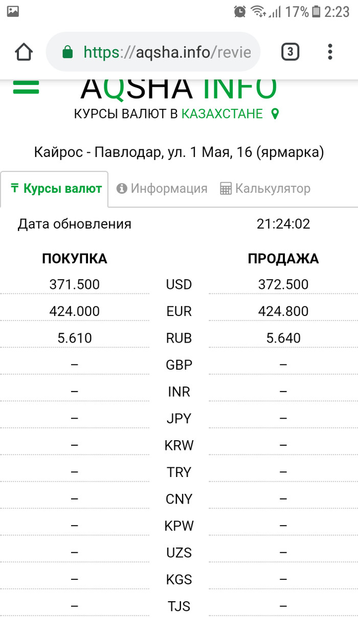
Task: Open the tab switcher showing 3
Action: [290, 52]
